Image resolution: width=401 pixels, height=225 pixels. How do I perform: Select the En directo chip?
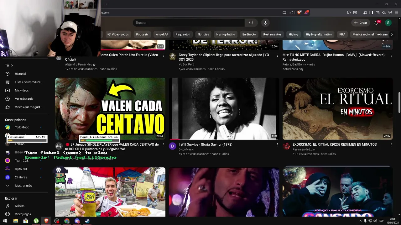[249, 34]
